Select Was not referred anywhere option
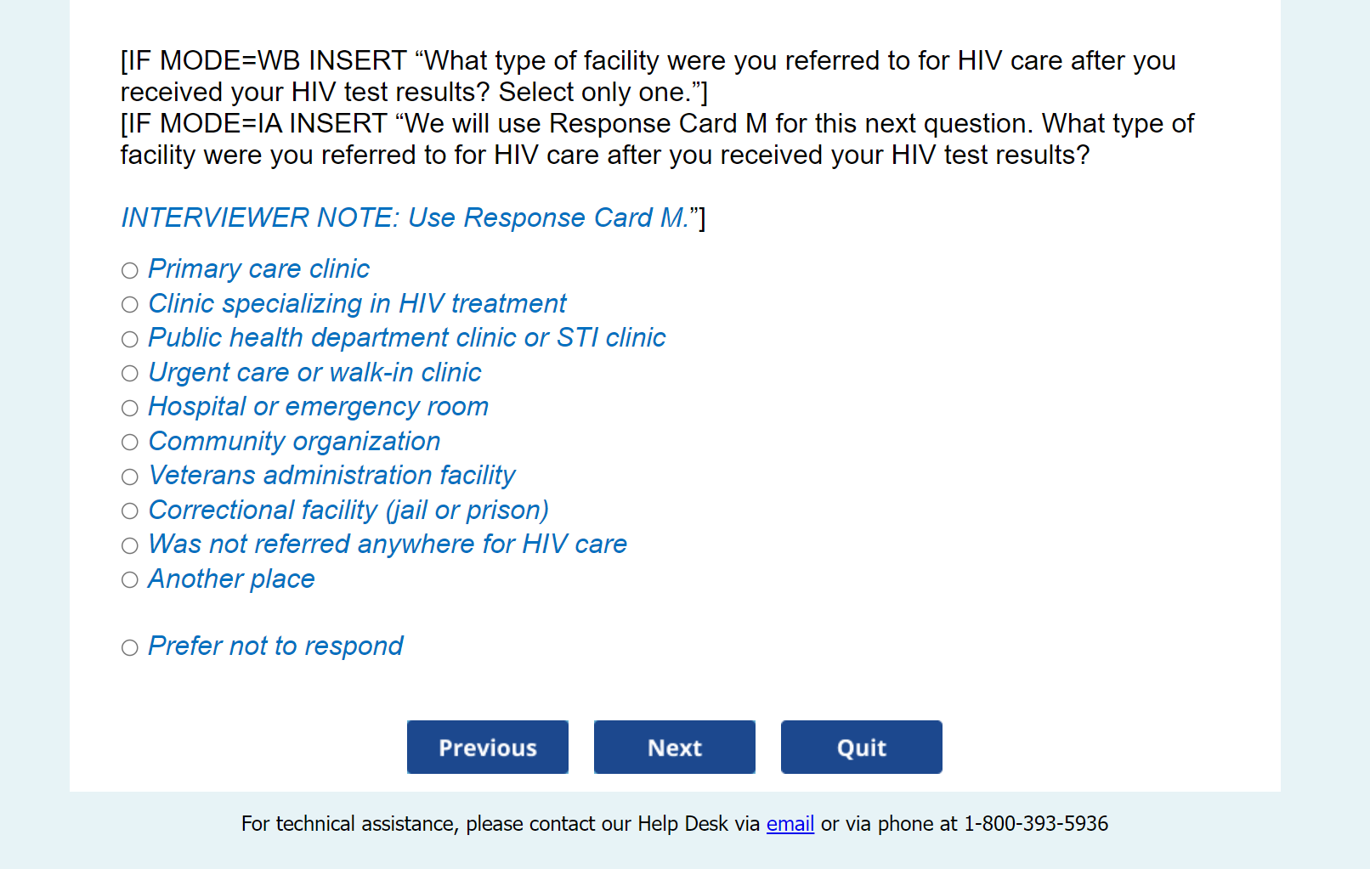Screen dimensions: 1370x869 130,546
